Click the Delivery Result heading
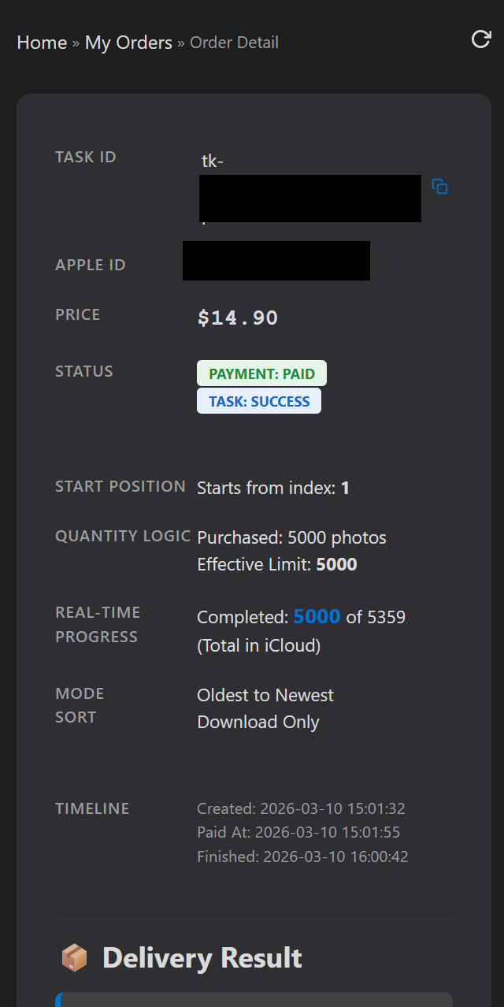 pos(202,958)
